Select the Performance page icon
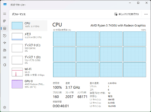151x112 pixels. coord(5,28)
